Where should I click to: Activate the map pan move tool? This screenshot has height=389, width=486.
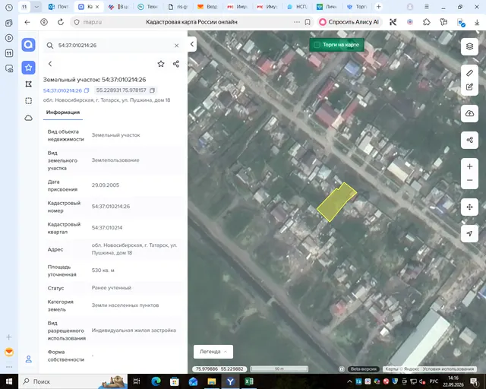coord(469,207)
